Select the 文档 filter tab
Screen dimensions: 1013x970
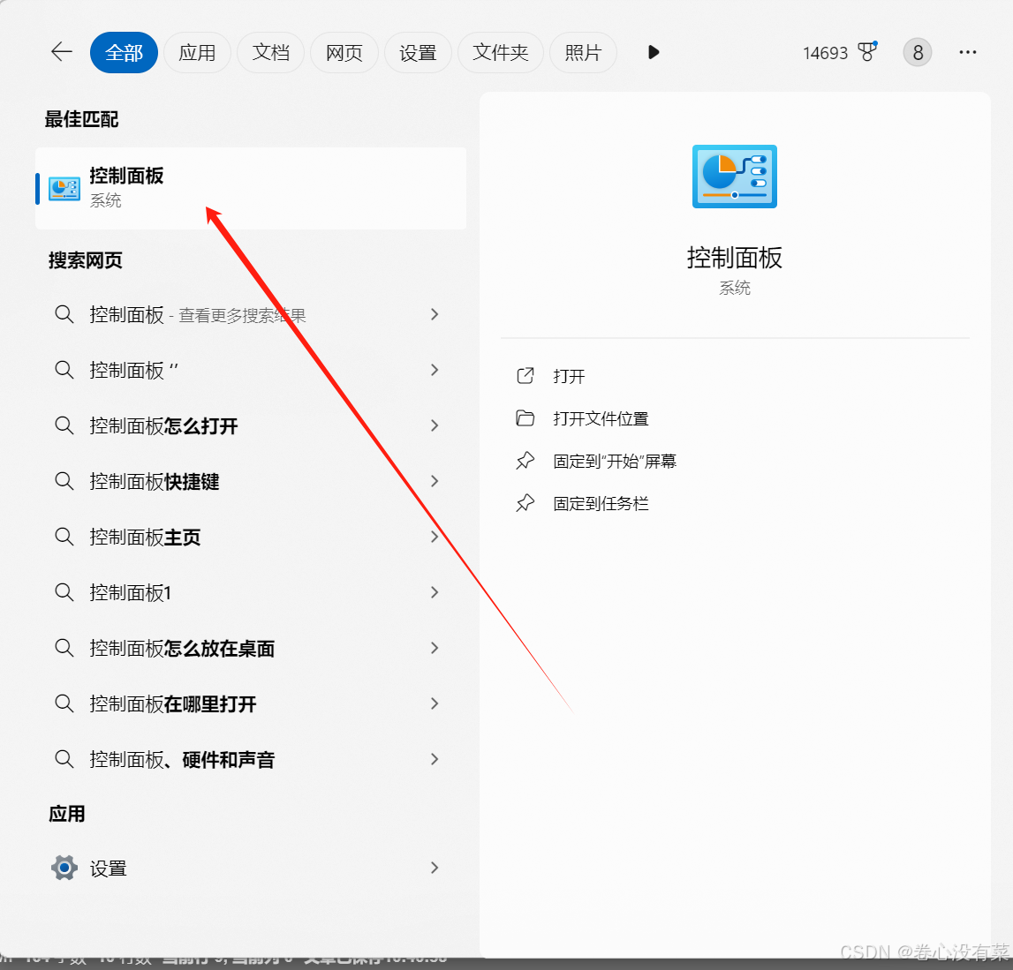tap(270, 52)
